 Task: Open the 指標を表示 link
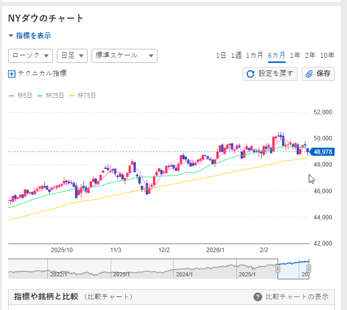(33, 36)
